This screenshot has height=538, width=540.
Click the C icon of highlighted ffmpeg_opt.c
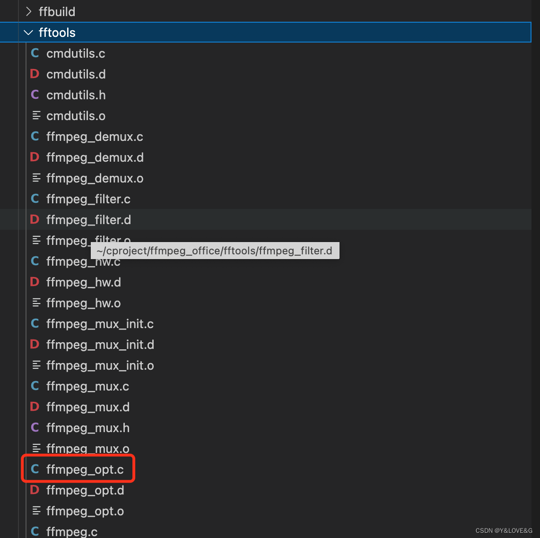[35, 469]
